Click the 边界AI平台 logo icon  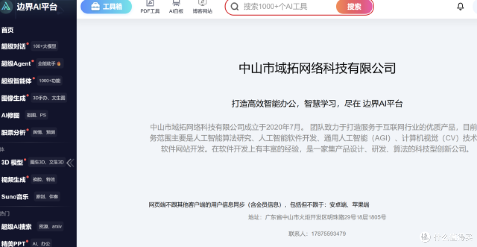coord(6,6)
